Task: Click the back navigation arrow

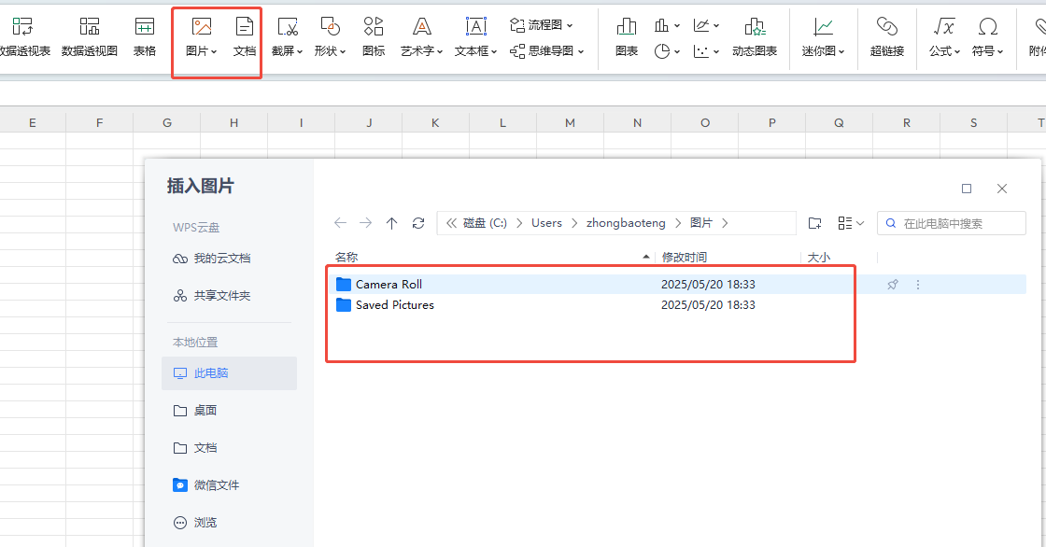Action: [x=340, y=222]
